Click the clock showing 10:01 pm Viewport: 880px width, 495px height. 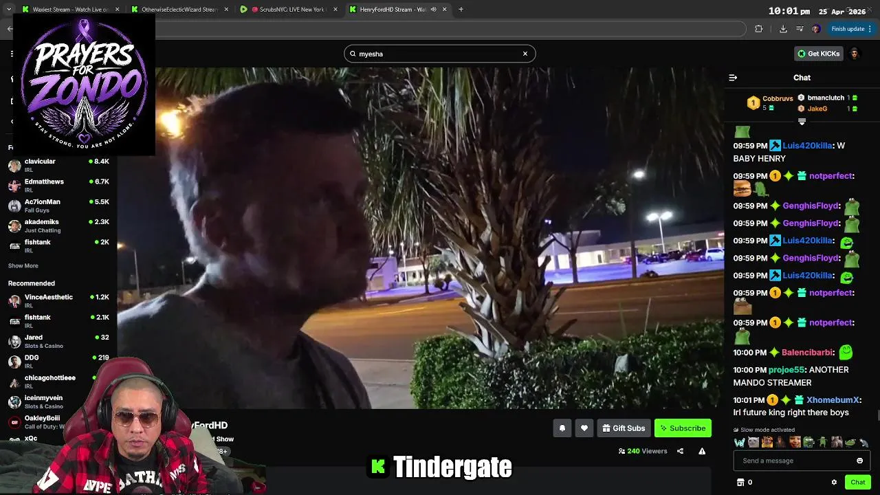point(789,11)
